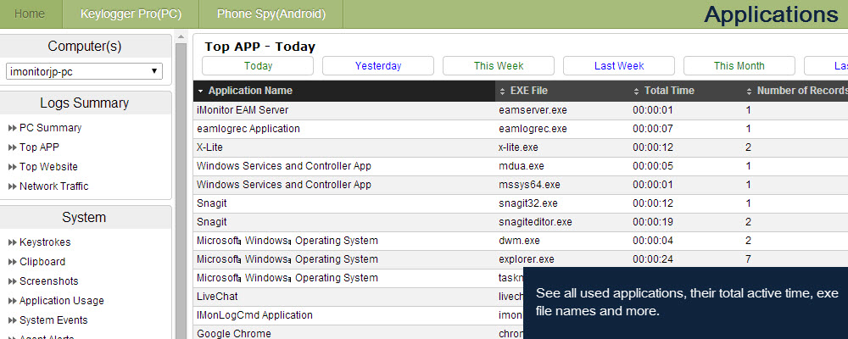This screenshot has height=339, width=848.
Task: Click the dwm.exe cell
Action: 519,241
